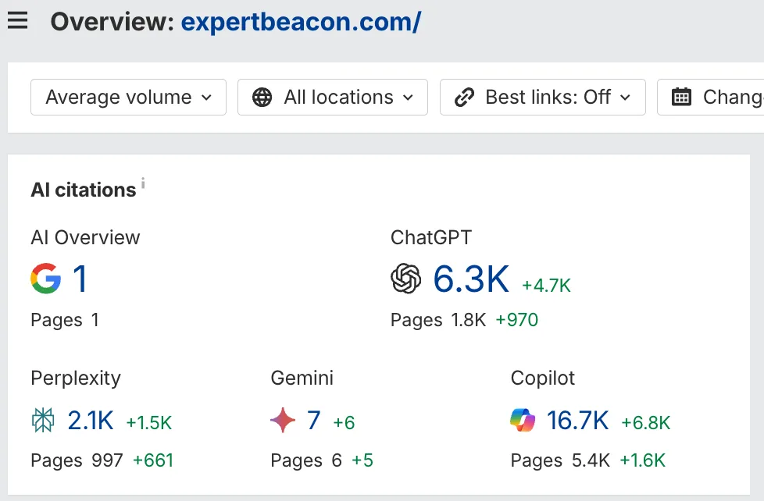Screen dimensions: 764x501
Task: Click the Perplexity pages count 997
Action: pyautogui.click(x=107, y=460)
